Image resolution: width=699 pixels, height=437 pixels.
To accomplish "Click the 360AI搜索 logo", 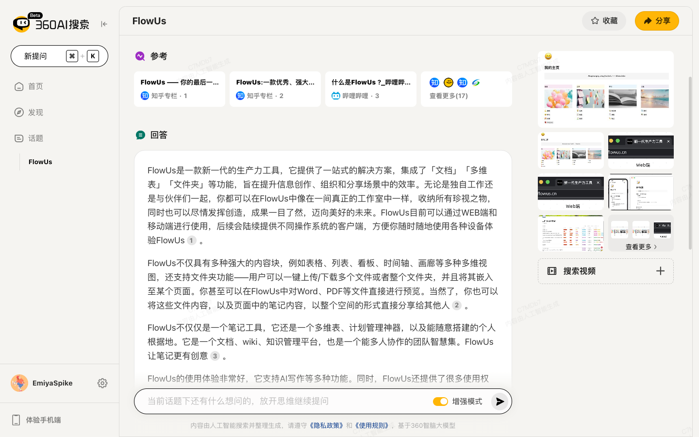I will point(49,23).
